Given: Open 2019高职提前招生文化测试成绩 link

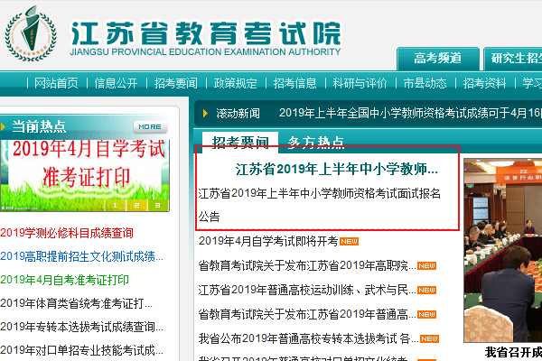Looking at the screenshot, I should coord(81,256).
